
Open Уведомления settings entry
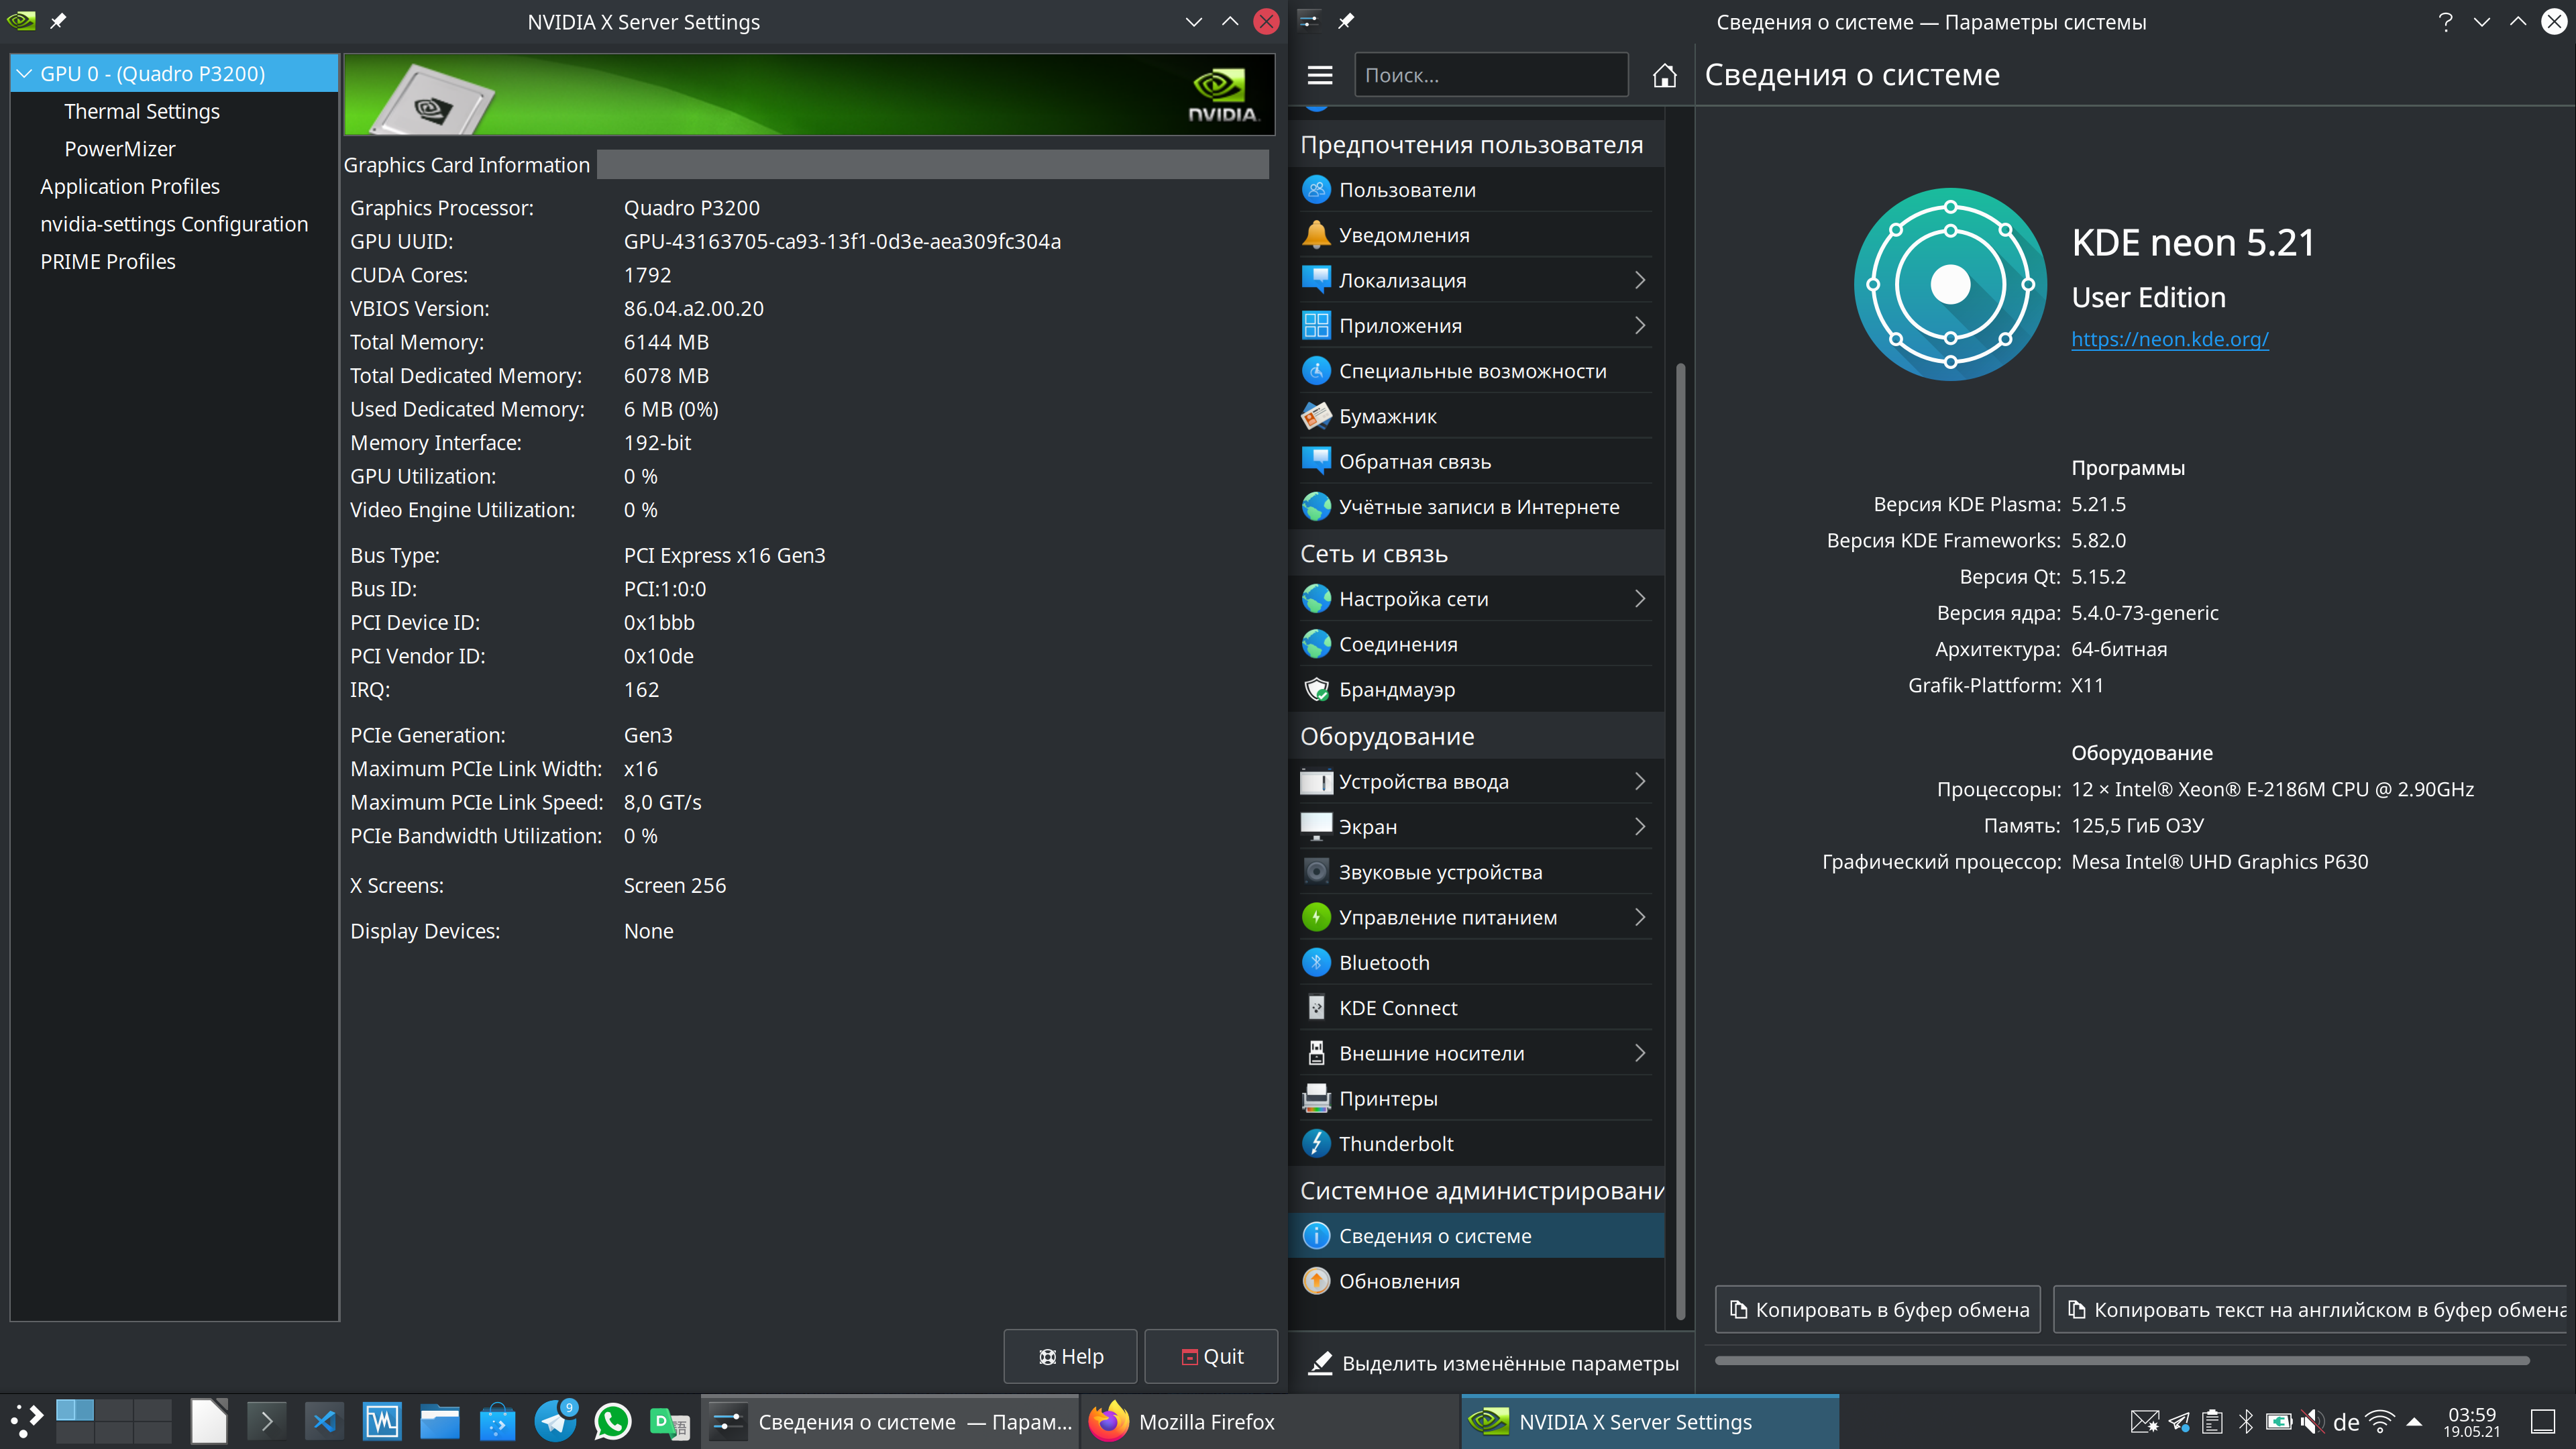tap(1477, 234)
